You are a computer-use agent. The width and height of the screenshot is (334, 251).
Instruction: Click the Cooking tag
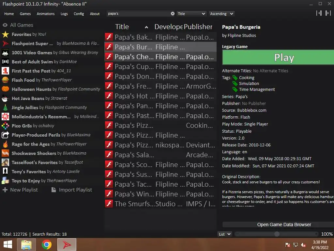(x=247, y=78)
